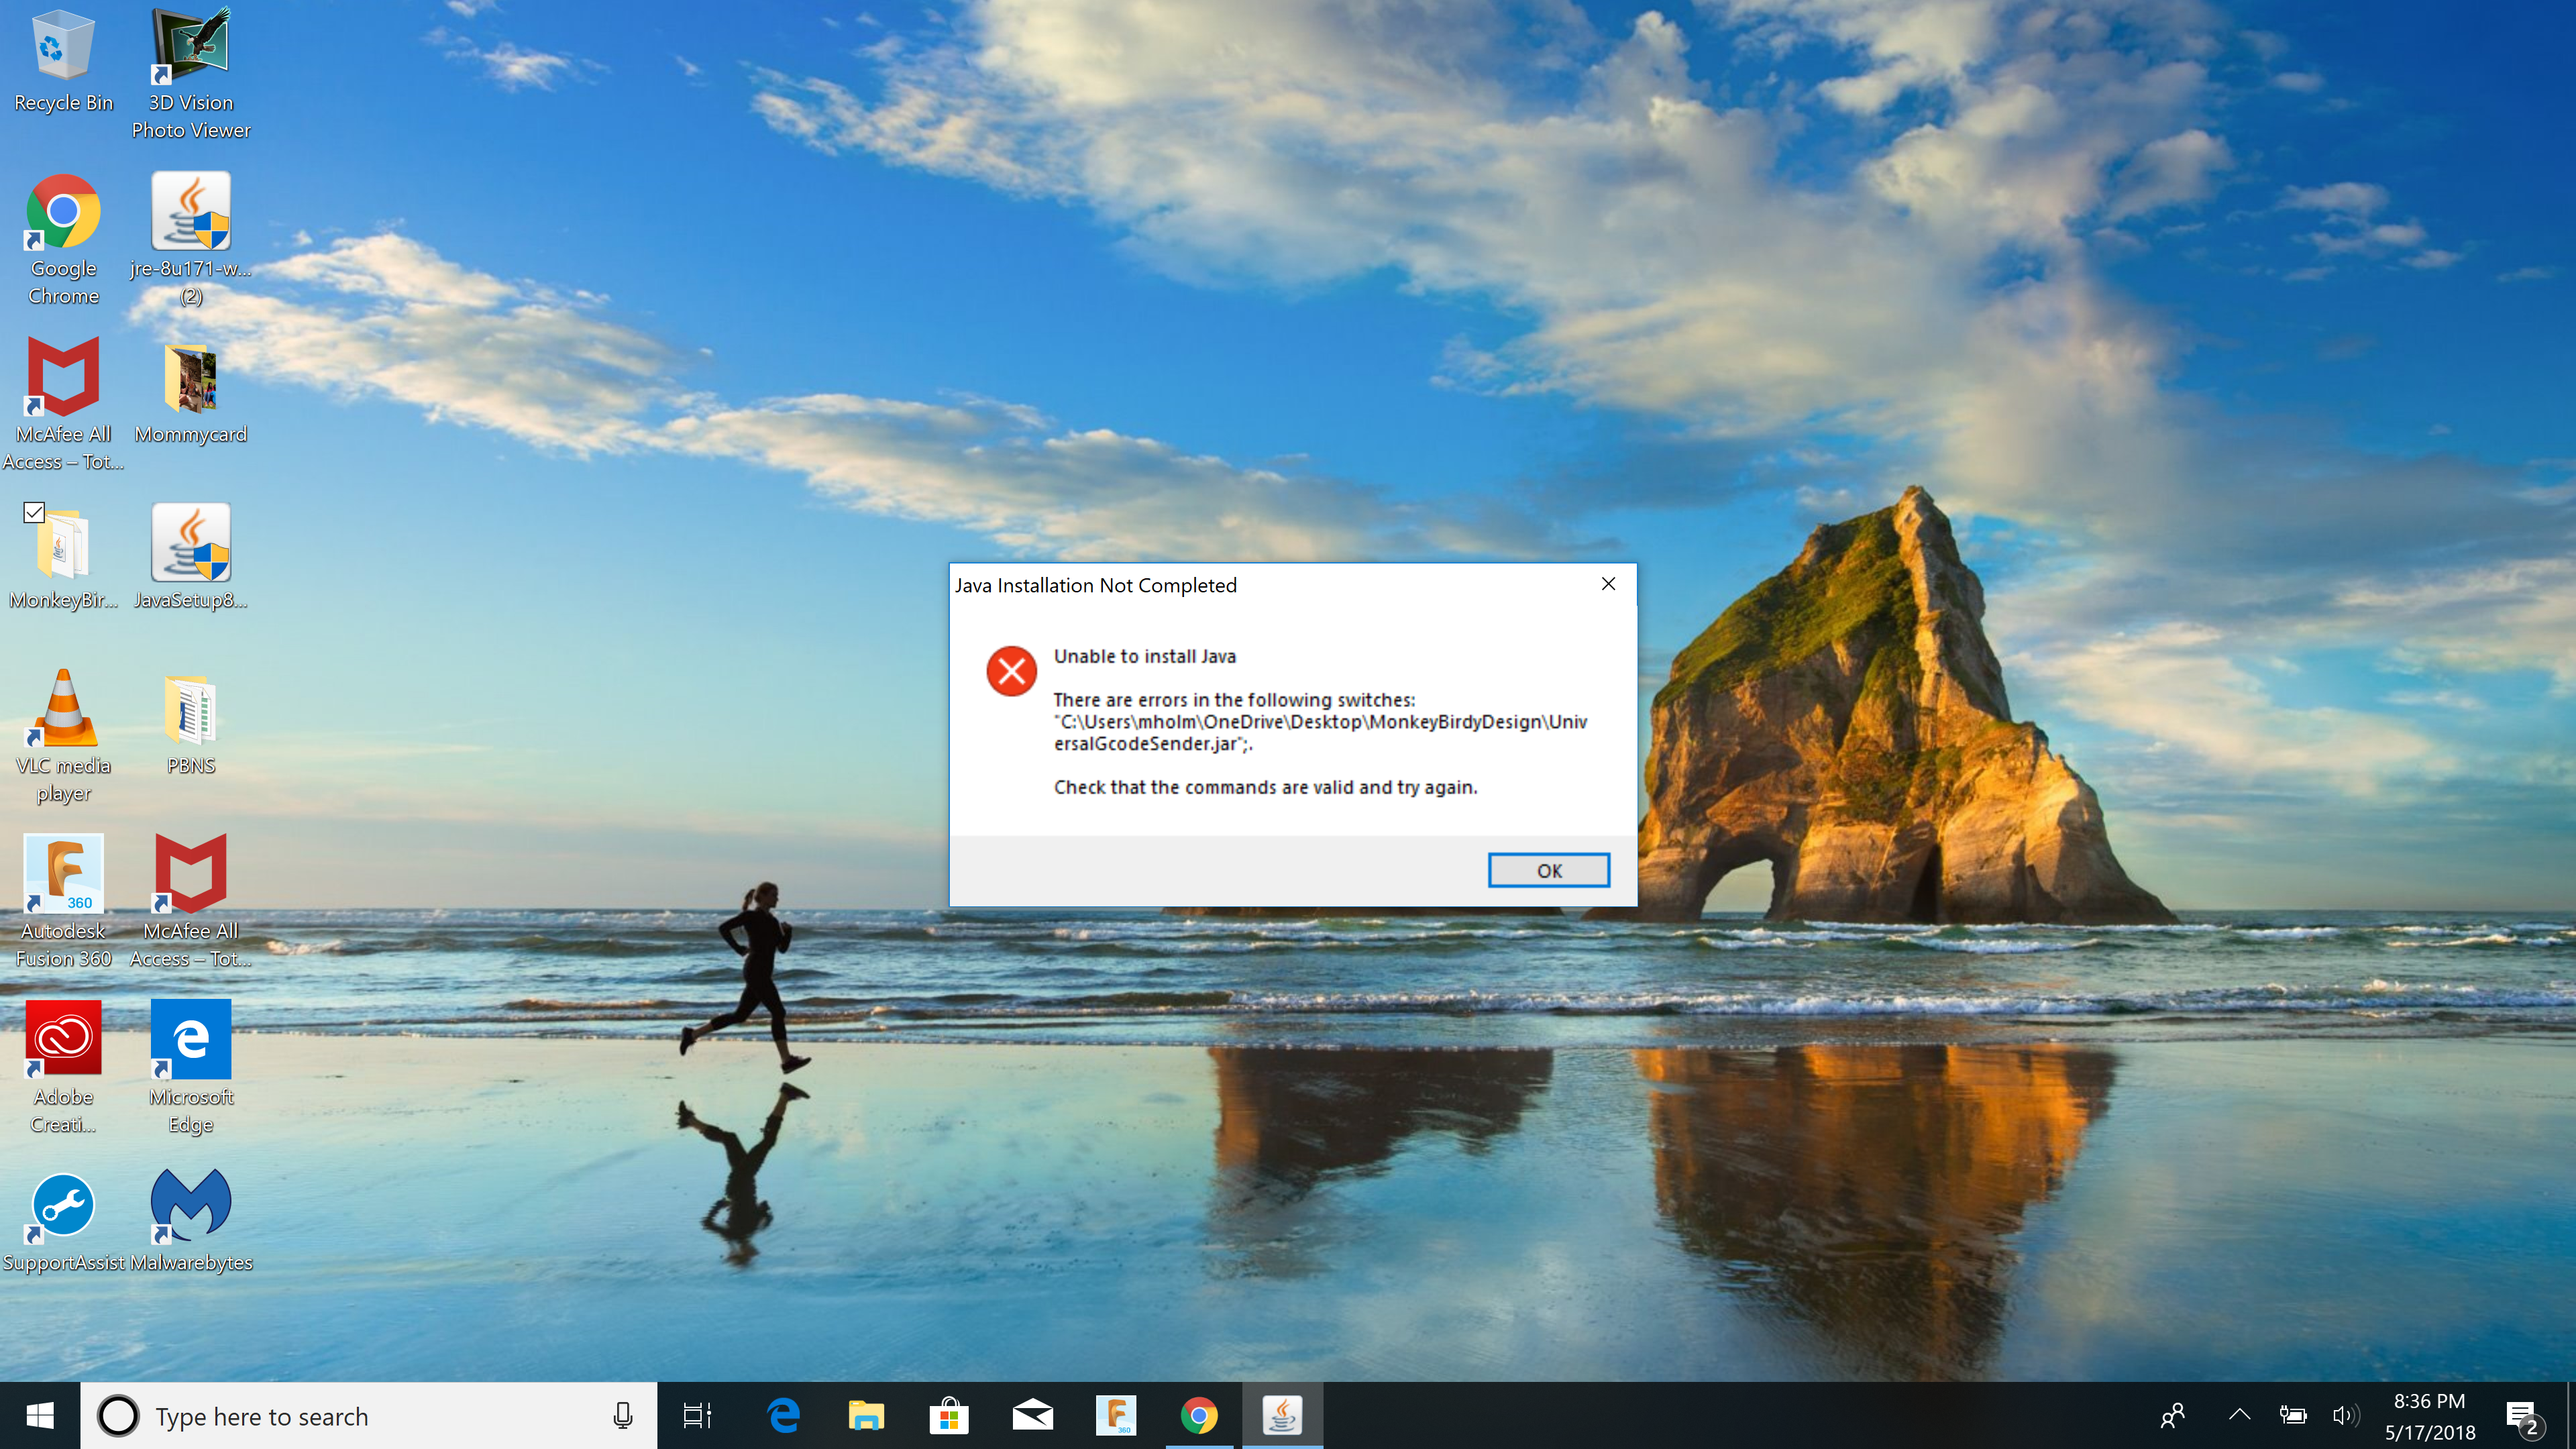Open Task View from the taskbar
Viewport: 2576px width, 1449px height.
coord(697,1416)
